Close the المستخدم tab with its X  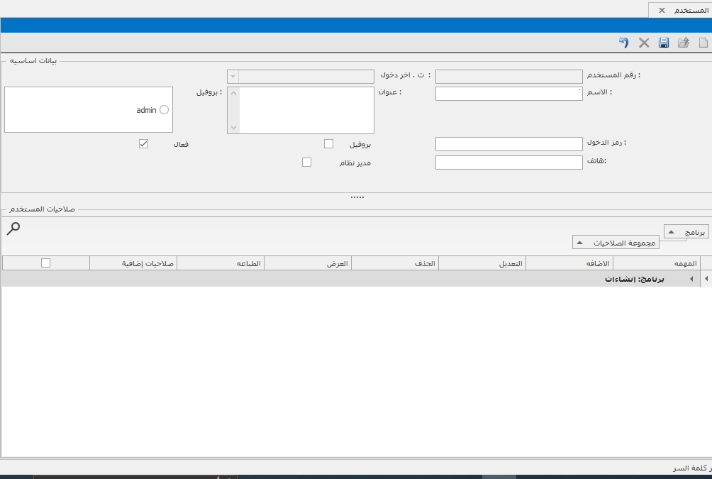coord(662,11)
